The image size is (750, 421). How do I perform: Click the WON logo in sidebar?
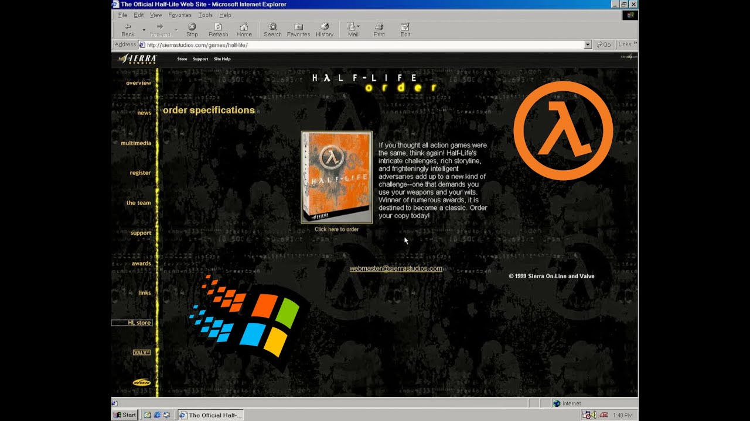[x=142, y=382]
